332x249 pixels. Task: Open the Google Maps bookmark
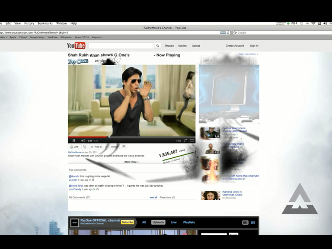[37, 37]
